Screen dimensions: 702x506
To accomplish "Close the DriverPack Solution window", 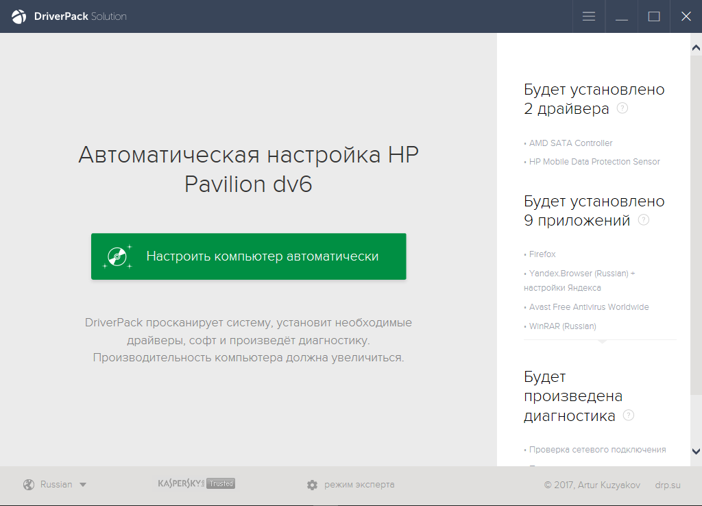I will (686, 16).
